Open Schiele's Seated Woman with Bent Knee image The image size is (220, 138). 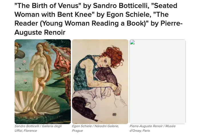100,82
